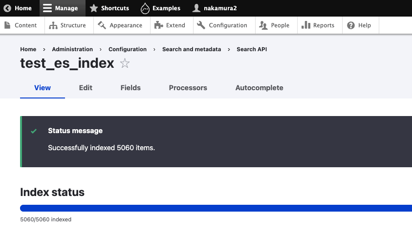Add test_es_index to shortcuts via star
Screen dimensions: 412x235
coord(125,63)
